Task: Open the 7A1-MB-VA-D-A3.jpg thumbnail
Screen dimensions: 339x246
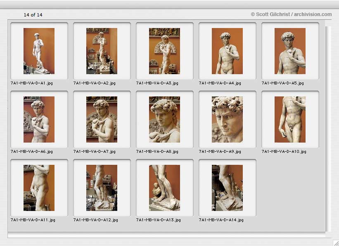Action: (x=164, y=51)
